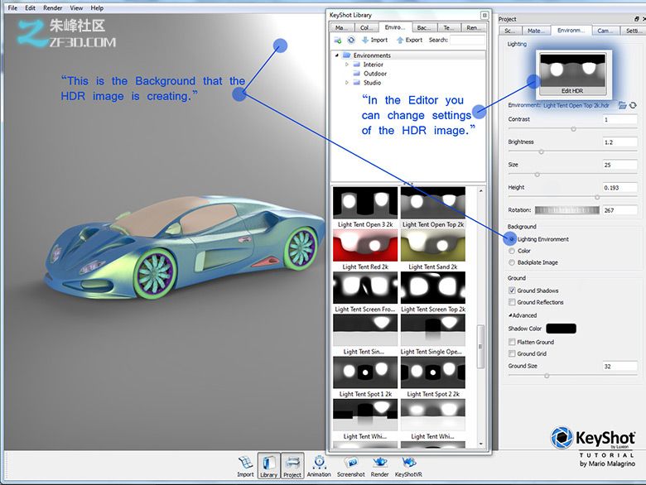This screenshot has width=646, height=485.
Task: Select Lighting Environment background radio
Action: 512,239
